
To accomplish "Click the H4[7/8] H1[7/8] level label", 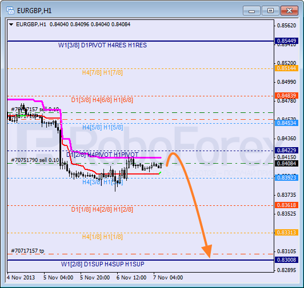I will coord(102,73).
